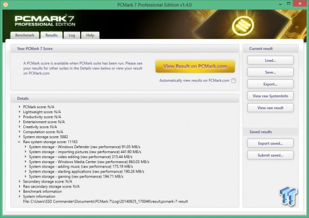Select 'Computation score: N/A' row text

click(x=43, y=132)
